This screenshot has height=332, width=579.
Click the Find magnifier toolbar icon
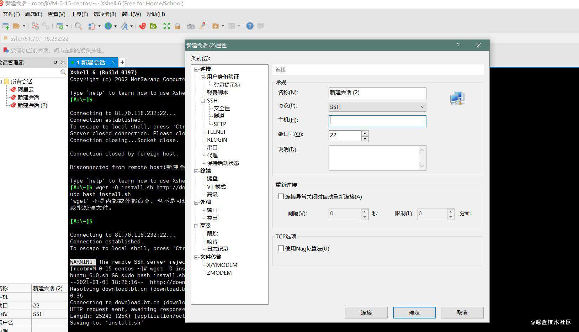pyautogui.click(x=78, y=26)
